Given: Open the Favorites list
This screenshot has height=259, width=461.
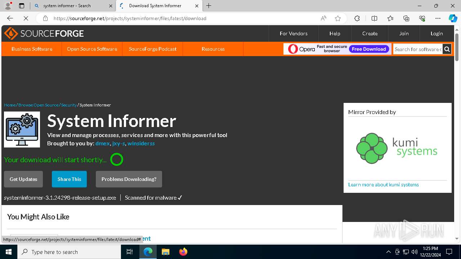Looking at the screenshot, I should click(390, 18).
